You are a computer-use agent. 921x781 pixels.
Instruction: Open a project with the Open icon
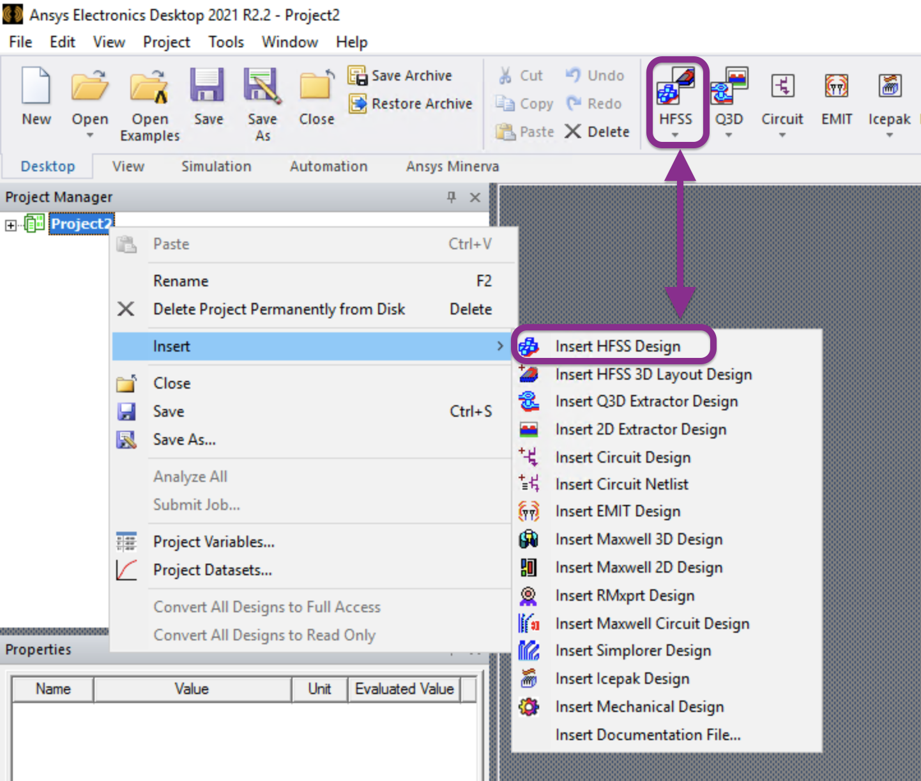click(89, 85)
